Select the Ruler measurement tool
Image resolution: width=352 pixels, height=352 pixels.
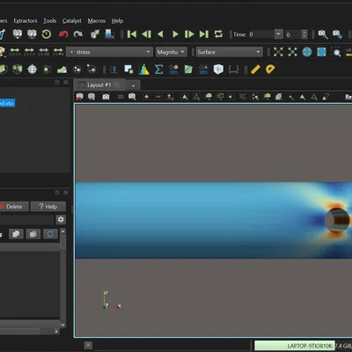pyautogui.click(x=255, y=70)
